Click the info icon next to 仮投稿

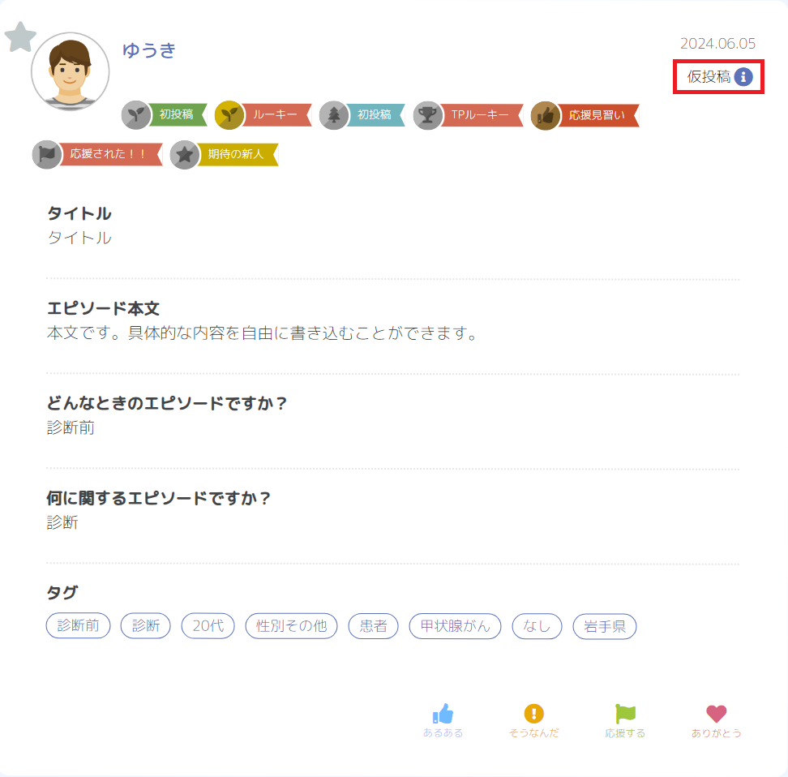pos(743,77)
